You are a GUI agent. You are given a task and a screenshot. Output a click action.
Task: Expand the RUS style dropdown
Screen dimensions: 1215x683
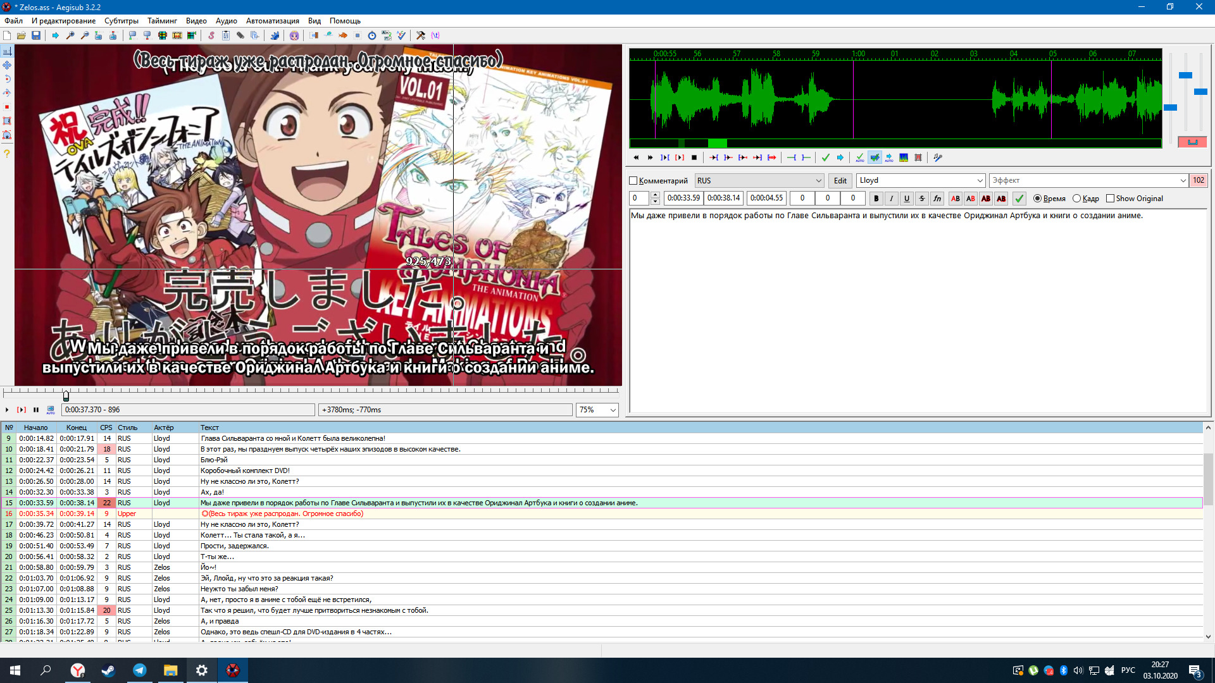click(x=818, y=181)
